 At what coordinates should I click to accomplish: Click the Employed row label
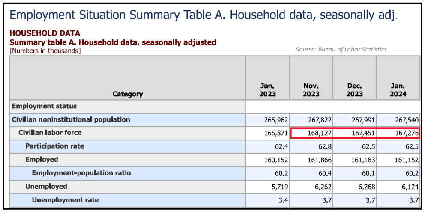pos(42,160)
